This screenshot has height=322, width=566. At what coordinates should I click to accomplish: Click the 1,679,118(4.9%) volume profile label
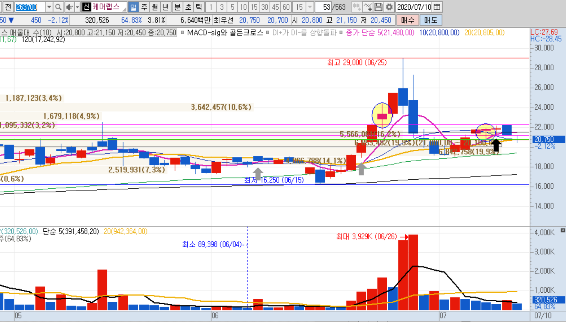(x=71, y=116)
